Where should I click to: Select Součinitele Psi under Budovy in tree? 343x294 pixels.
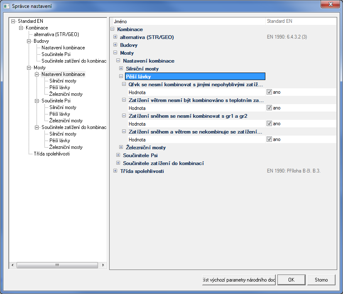(56, 54)
